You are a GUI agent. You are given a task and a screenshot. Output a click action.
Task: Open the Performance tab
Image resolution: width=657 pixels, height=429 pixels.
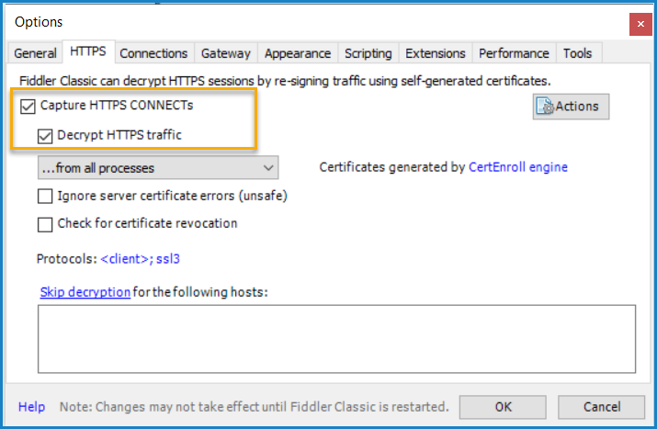tap(514, 53)
